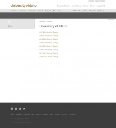Click the University of Idaho breadcrumb

pos(46,21)
